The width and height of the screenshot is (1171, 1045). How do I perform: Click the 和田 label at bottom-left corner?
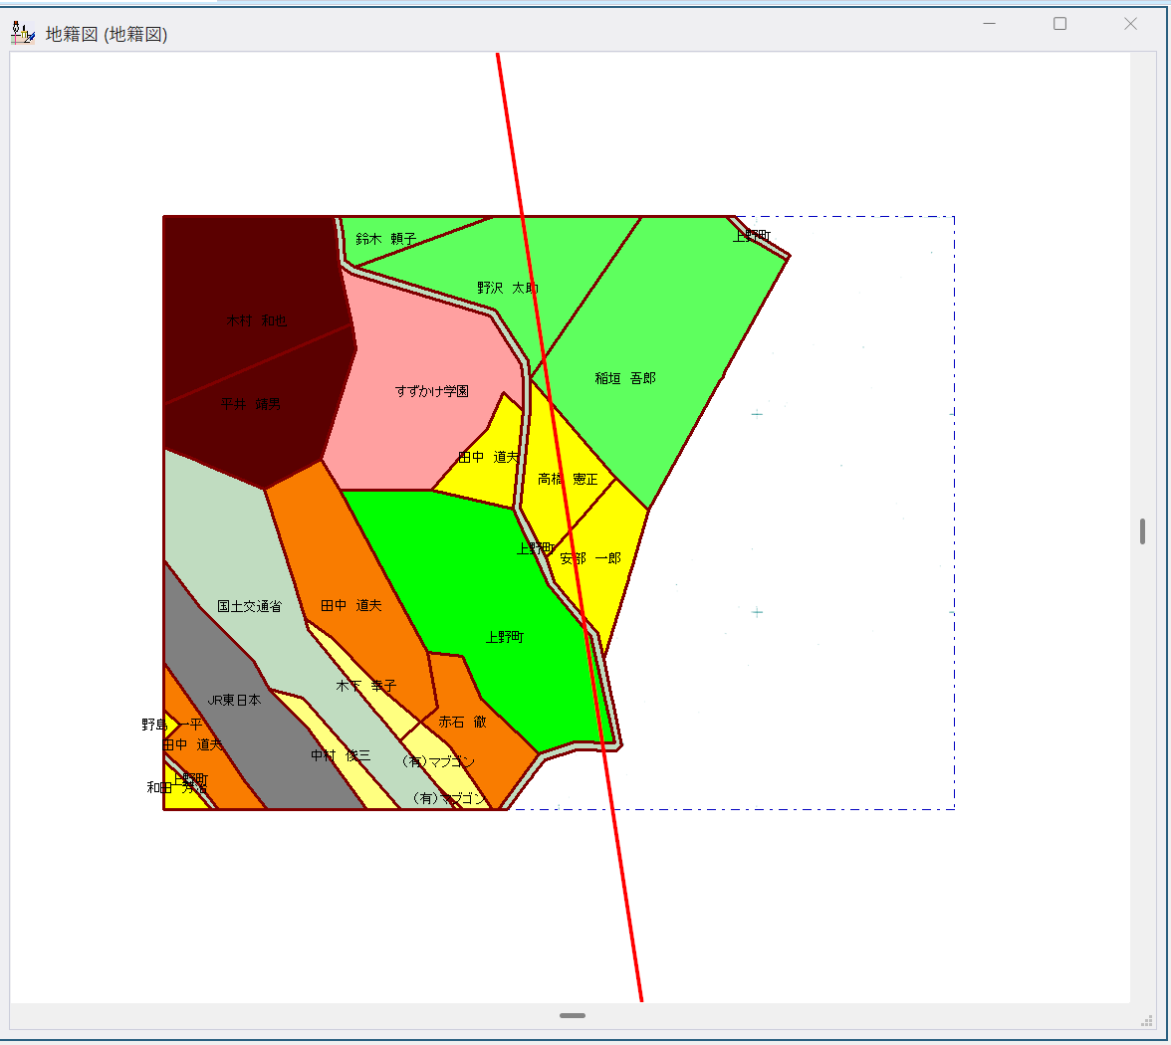pyautogui.click(x=176, y=787)
